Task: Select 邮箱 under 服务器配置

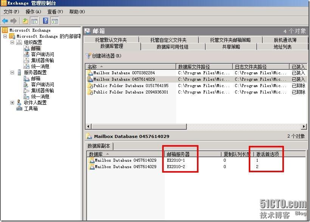Action: coord(36,78)
